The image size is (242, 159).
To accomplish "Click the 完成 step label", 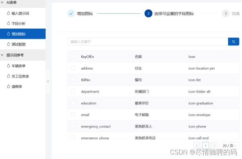I will pos(235,14).
